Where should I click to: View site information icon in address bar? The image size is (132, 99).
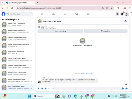(x=18, y=8)
